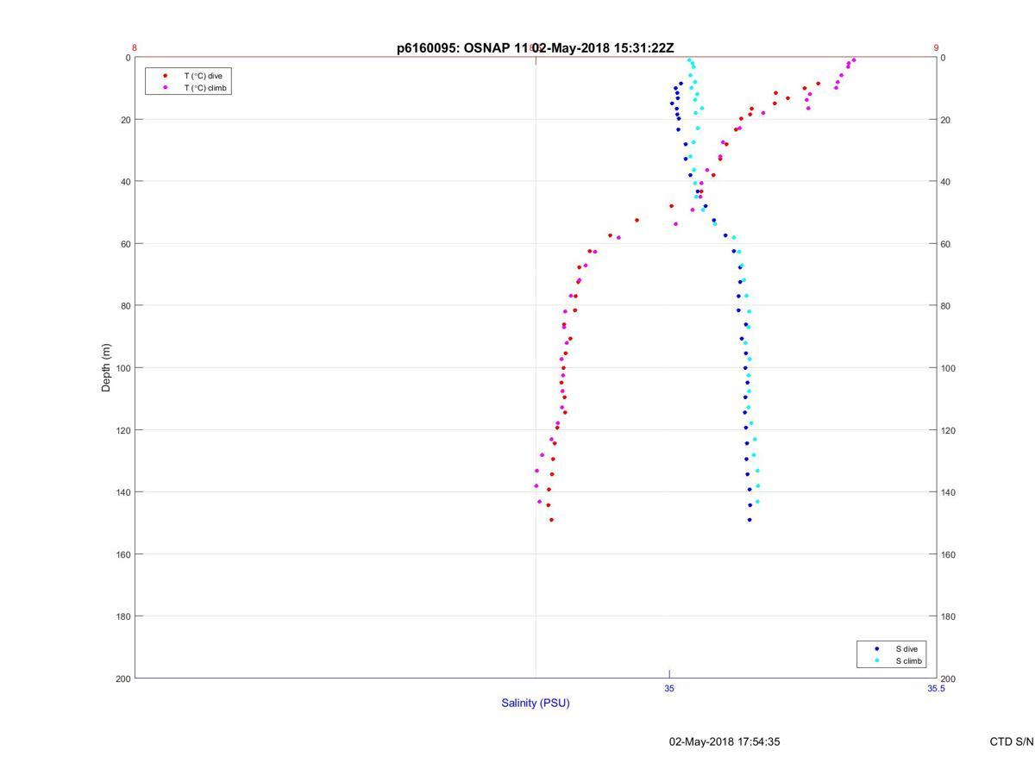Viewport: 1035px width, 763px height.
Task: Click the red marker for T dive in legend
Action: click(x=165, y=76)
